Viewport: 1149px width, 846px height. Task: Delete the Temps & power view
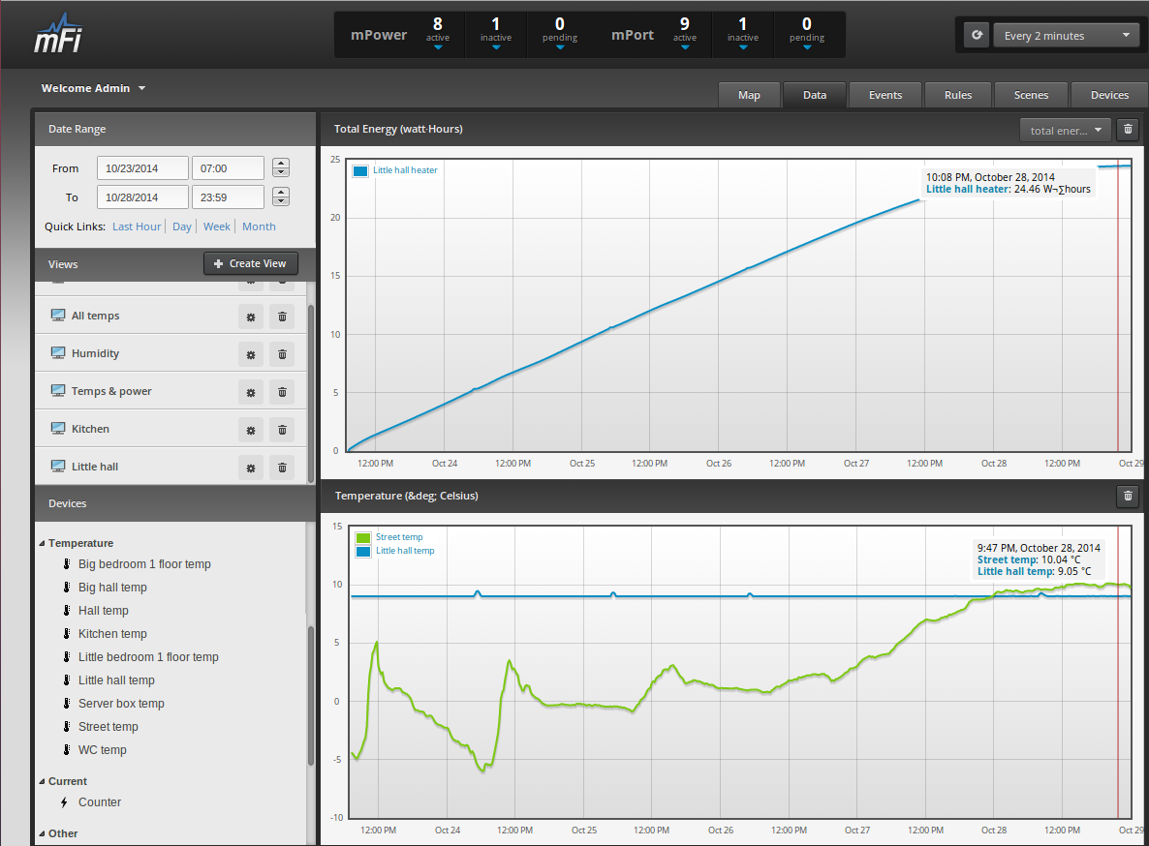tap(282, 392)
